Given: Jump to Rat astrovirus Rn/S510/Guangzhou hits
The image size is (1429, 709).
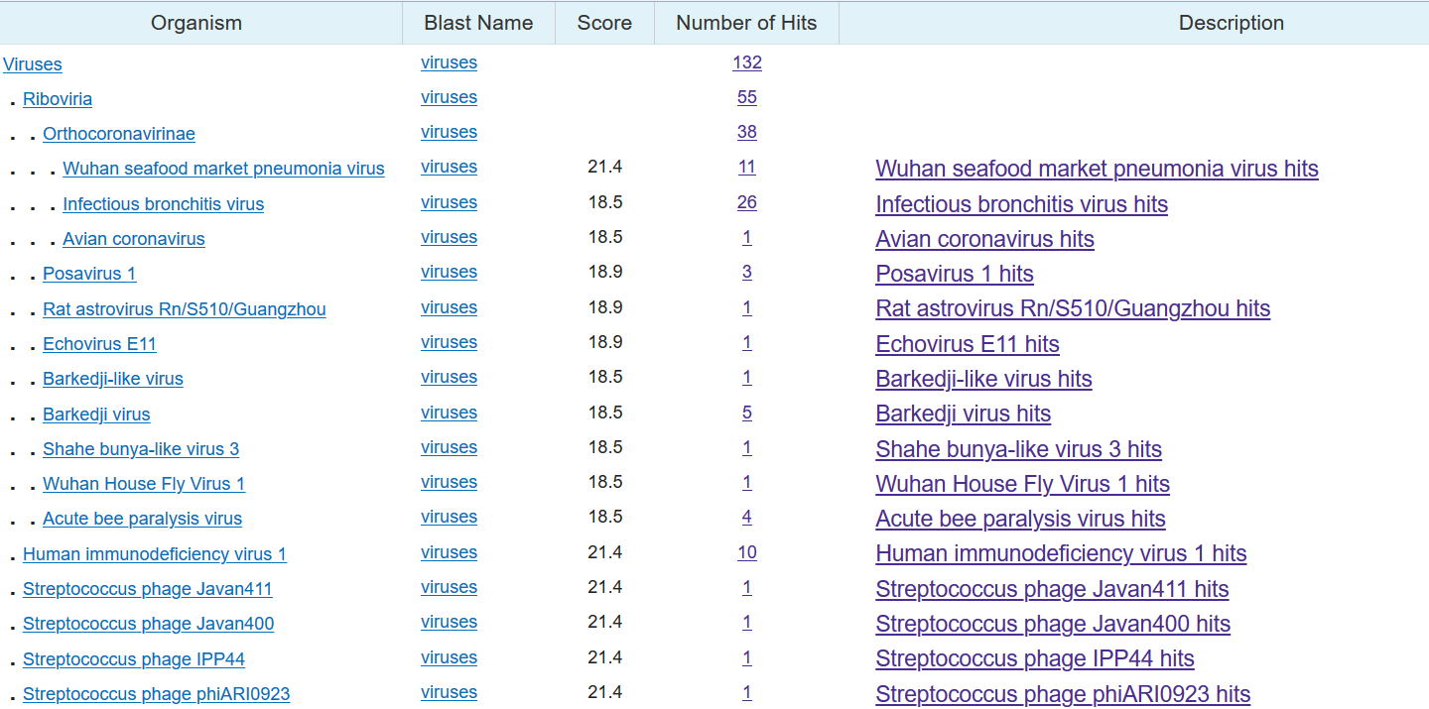Looking at the screenshot, I should coord(1073,308).
